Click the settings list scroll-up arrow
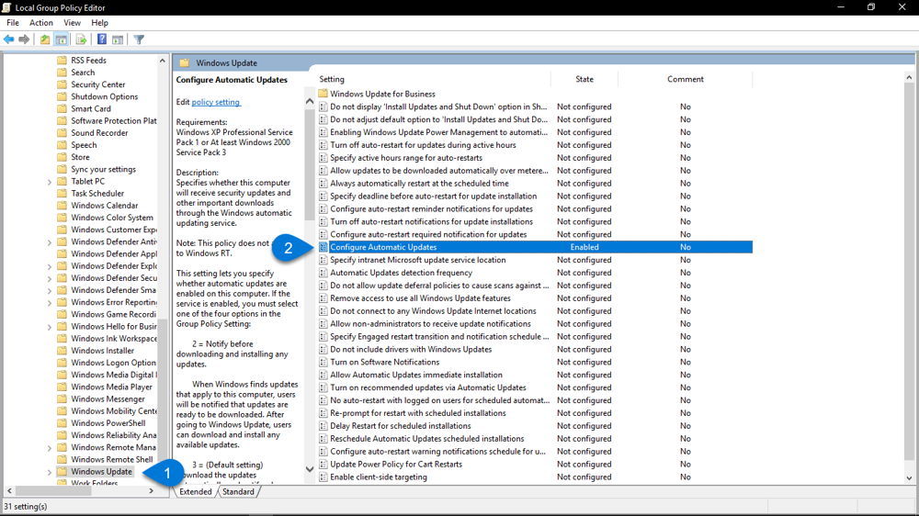 [909, 77]
